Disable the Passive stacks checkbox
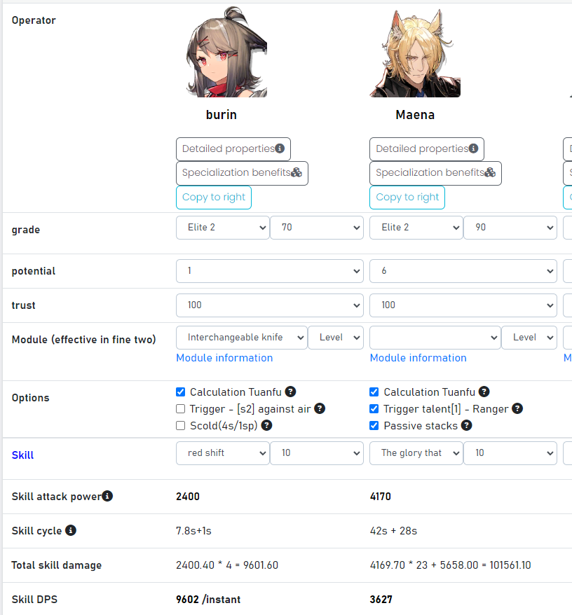Screen dimensions: 572x615 click(x=374, y=426)
